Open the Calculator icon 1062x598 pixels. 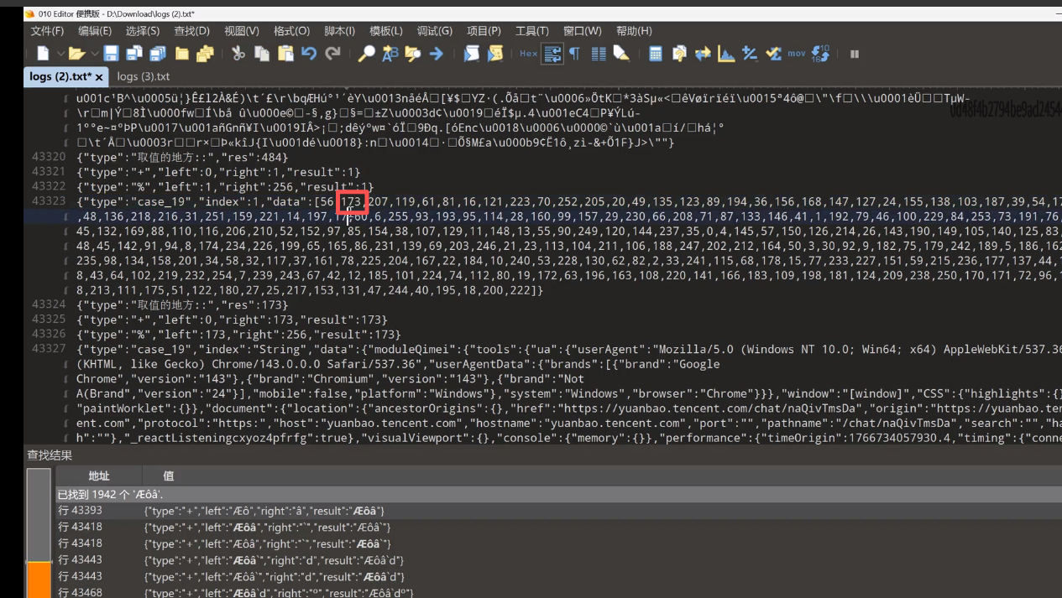(x=656, y=54)
